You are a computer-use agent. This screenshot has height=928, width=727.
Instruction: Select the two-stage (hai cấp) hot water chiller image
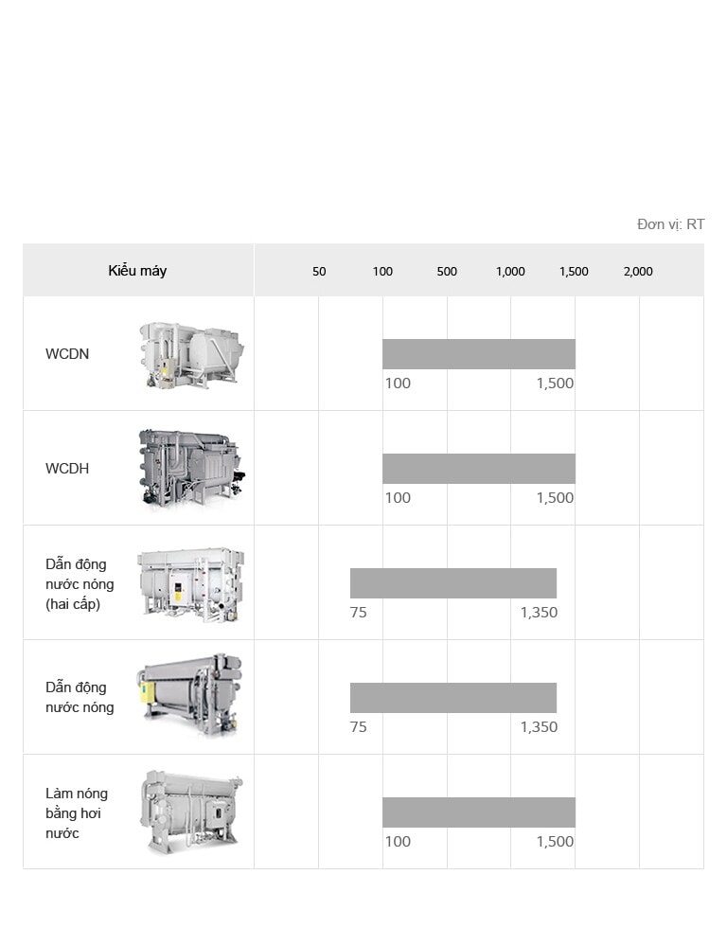(190, 583)
